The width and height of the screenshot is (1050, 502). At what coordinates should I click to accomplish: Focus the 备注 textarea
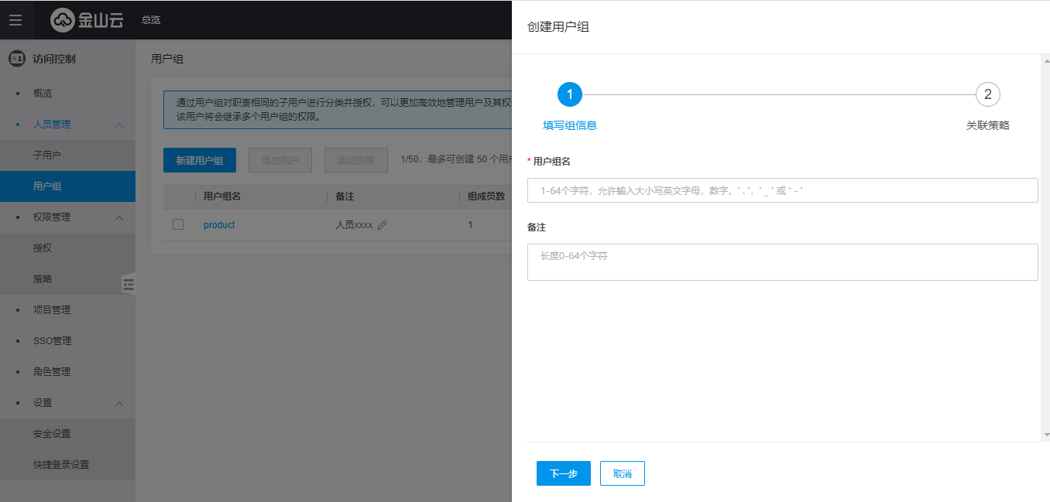coord(783,262)
